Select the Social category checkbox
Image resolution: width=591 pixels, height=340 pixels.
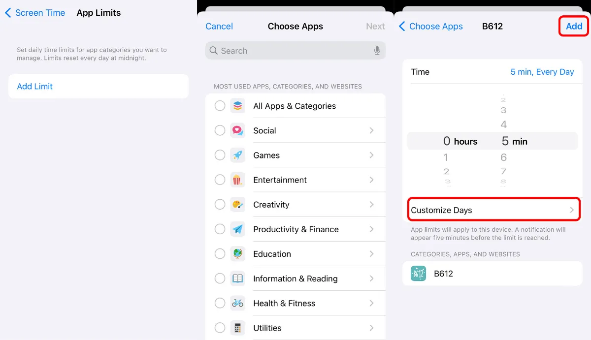click(x=220, y=130)
